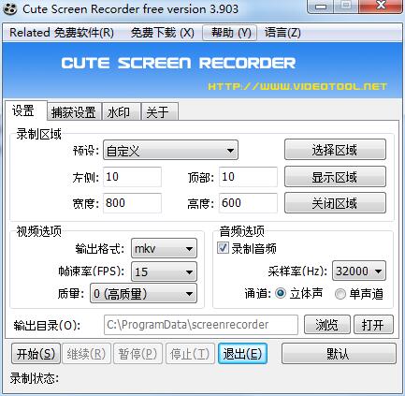Select the 单声道 radio button
The width and height of the screenshot is (405, 396).
tap(340, 294)
